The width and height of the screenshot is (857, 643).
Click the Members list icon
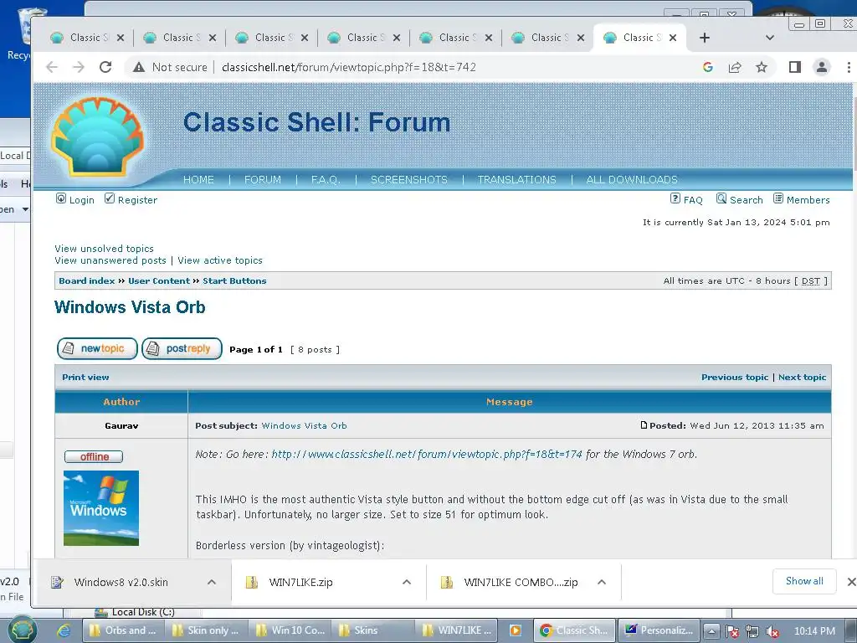click(778, 198)
